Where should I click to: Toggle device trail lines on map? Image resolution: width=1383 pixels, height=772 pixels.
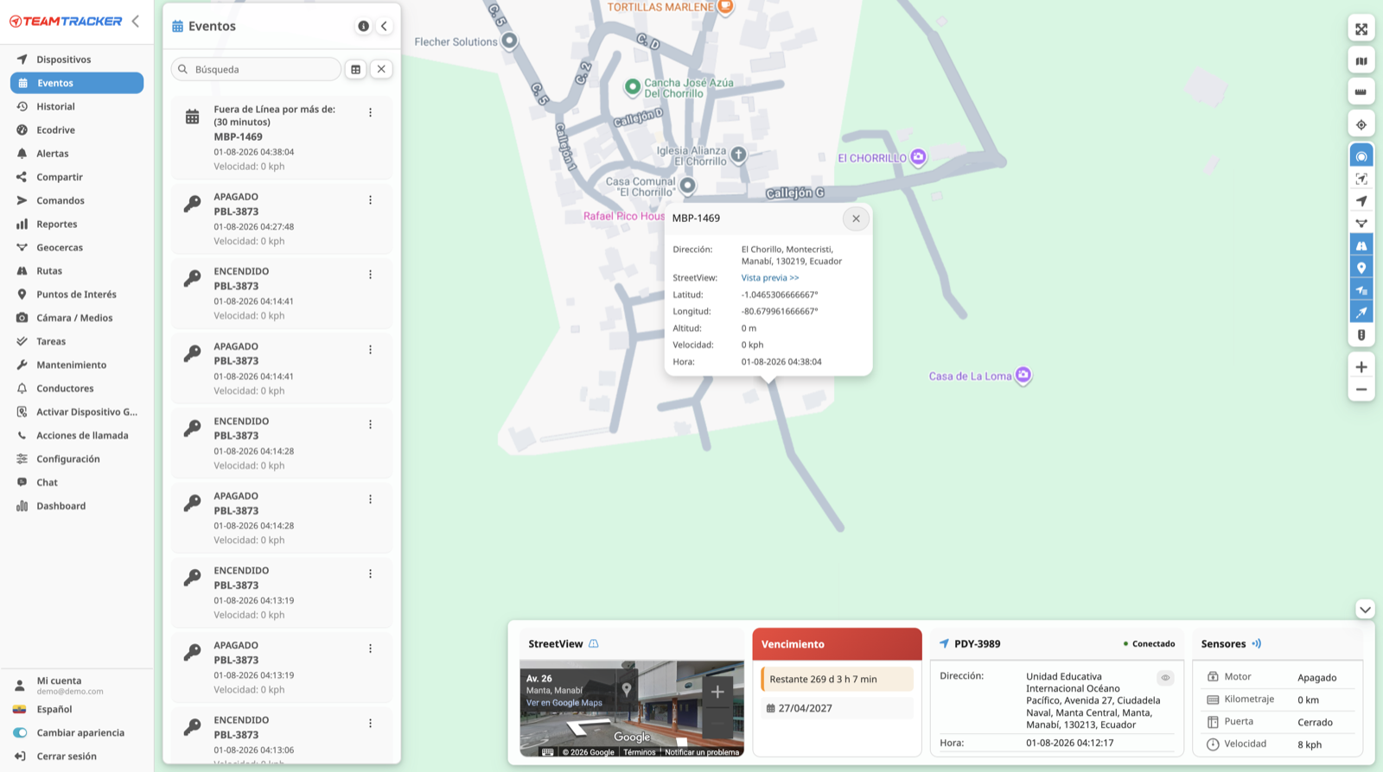(1361, 313)
